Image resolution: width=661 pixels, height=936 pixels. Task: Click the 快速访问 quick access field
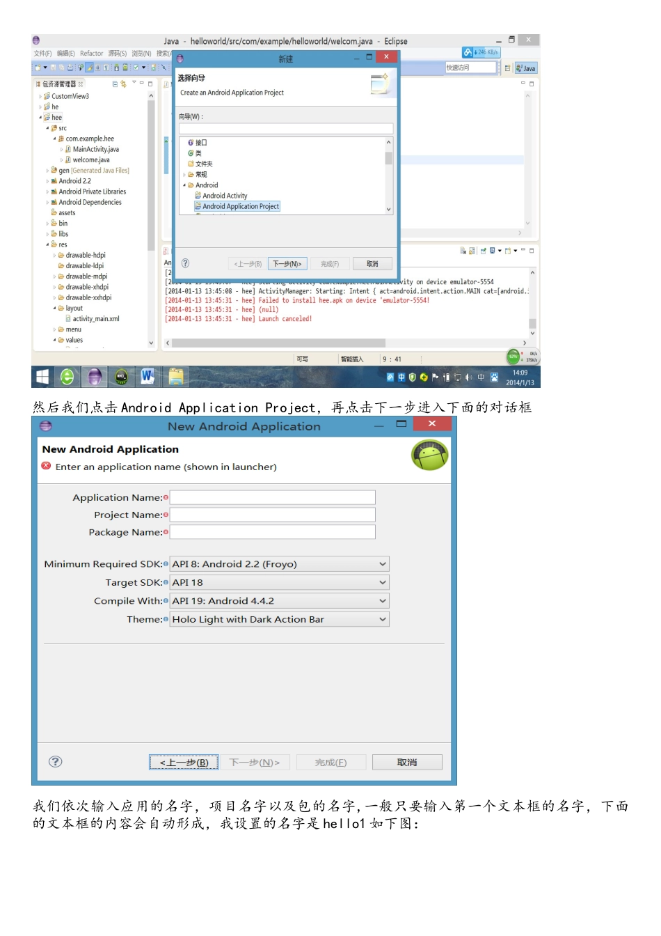coord(470,68)
